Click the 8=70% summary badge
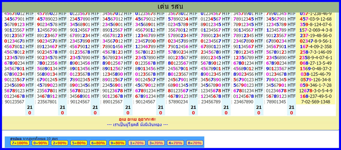The image size is (341, 150). click(195, 143)
